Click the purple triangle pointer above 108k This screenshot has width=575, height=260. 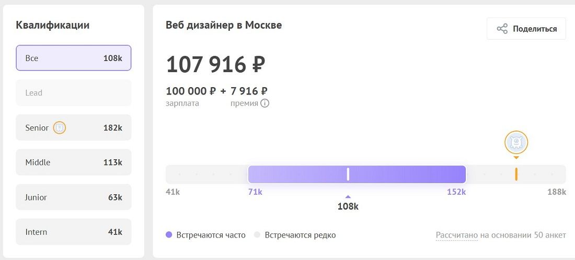pos(348,197)
